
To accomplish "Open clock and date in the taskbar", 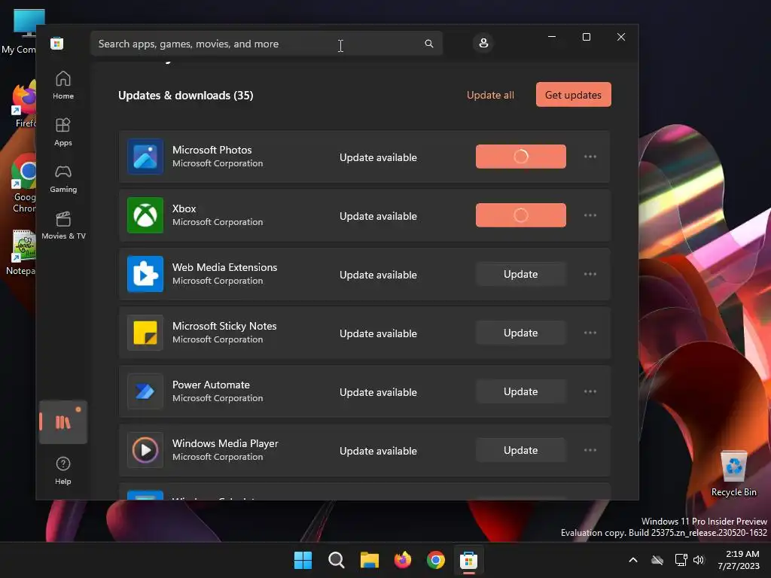I will (x=738, y=560).
